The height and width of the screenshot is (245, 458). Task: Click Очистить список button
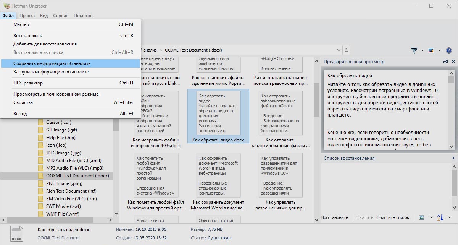(x=393, y=217)
